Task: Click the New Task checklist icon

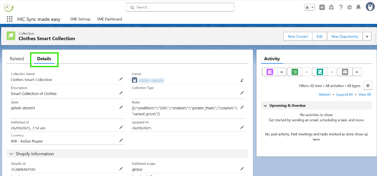Action: tap(295, 72)
